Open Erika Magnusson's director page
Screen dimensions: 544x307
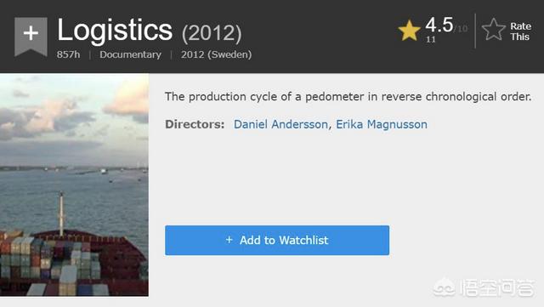382,124
